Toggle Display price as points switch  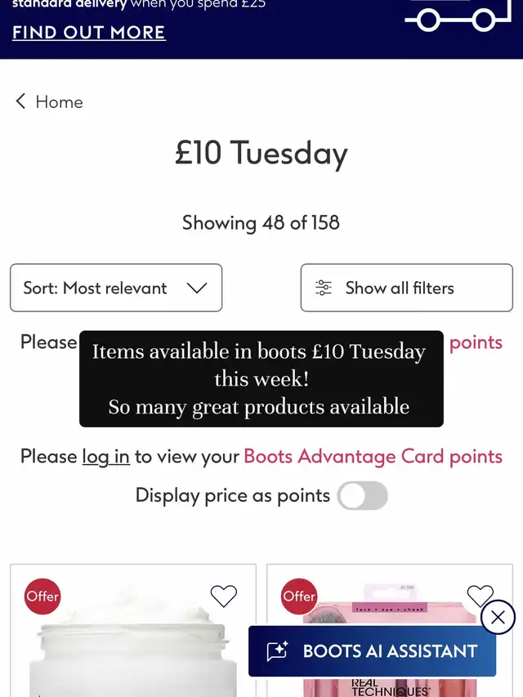[363, 495]
